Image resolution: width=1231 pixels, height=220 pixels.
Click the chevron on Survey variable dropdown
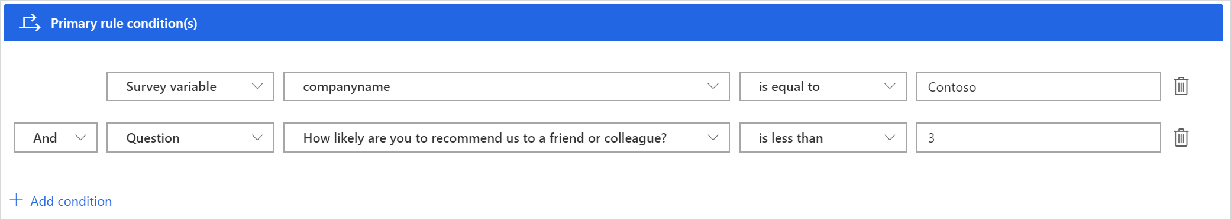click(x=257, y=86)
